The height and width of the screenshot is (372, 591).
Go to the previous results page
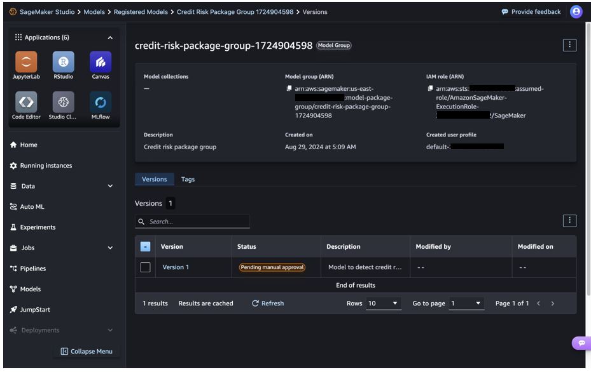tap(539, 303)
